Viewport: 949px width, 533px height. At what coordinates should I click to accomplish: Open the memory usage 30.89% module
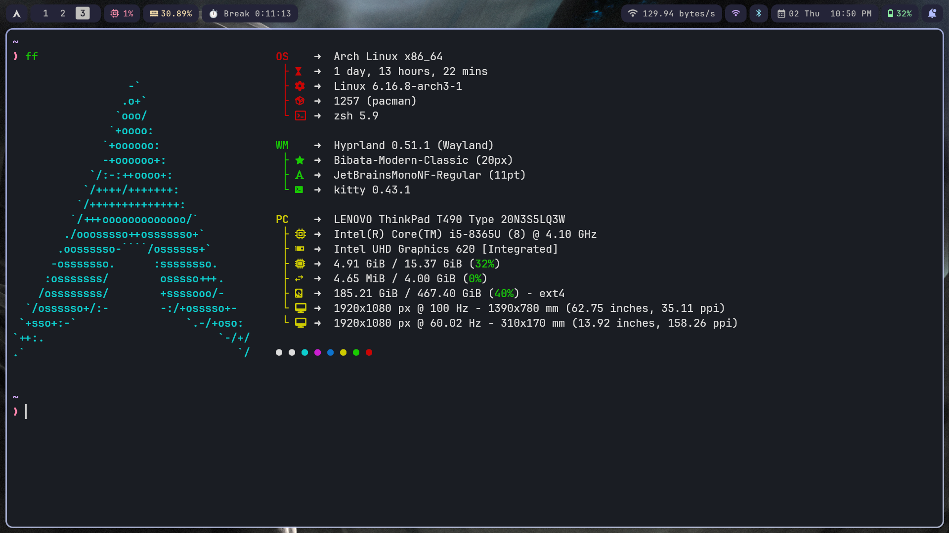(x=171, y=13)
